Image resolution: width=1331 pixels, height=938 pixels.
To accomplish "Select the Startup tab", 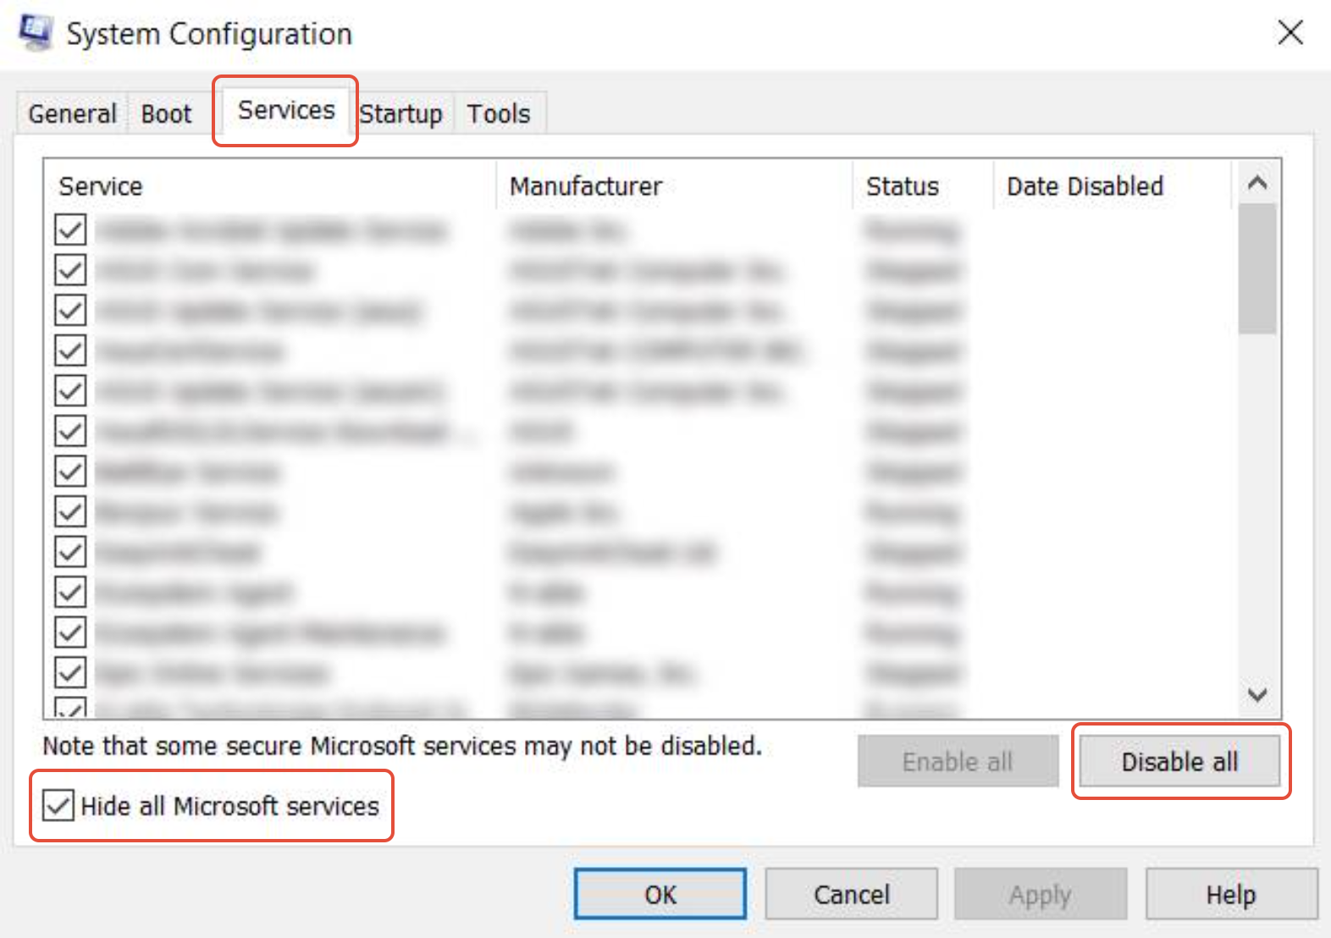I will pos(400,113).
